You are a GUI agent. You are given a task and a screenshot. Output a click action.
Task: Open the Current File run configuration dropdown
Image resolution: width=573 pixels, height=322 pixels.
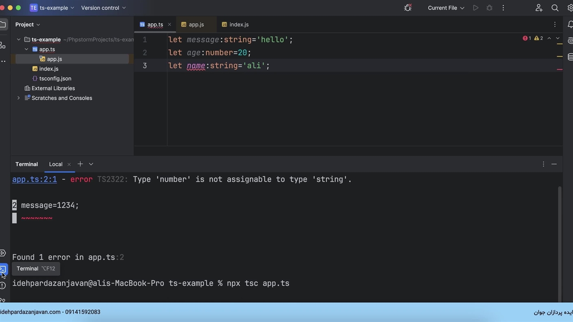click(446, 8)
